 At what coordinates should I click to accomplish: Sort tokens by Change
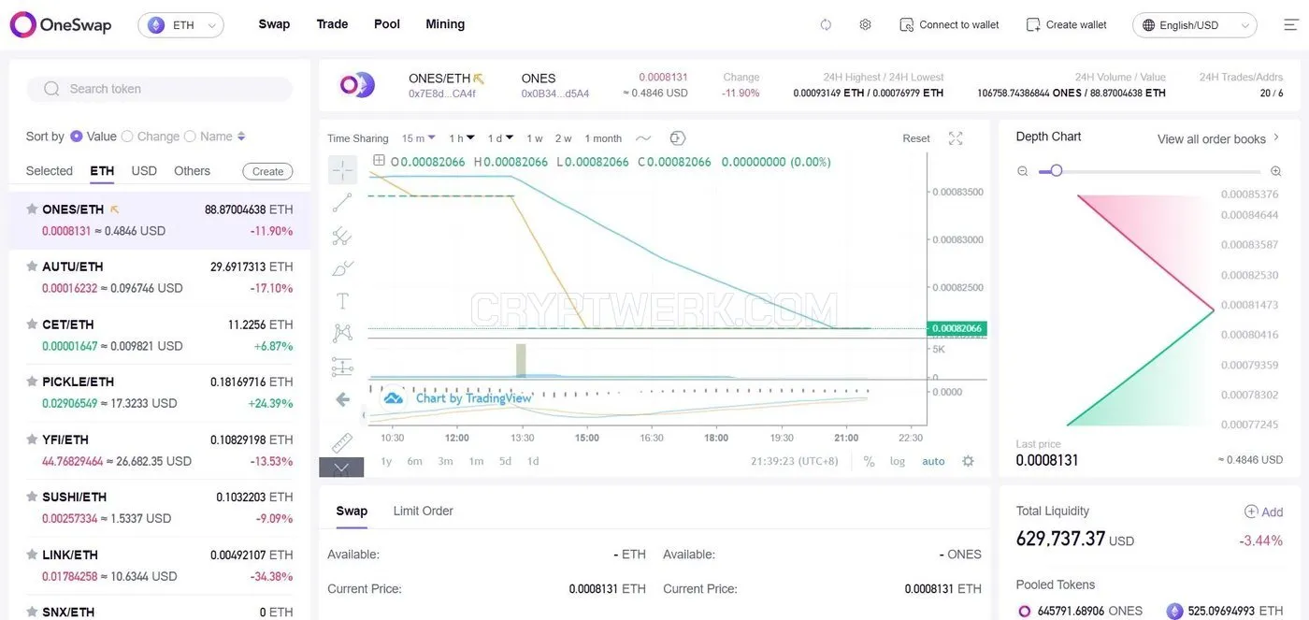tap(151, 137)
